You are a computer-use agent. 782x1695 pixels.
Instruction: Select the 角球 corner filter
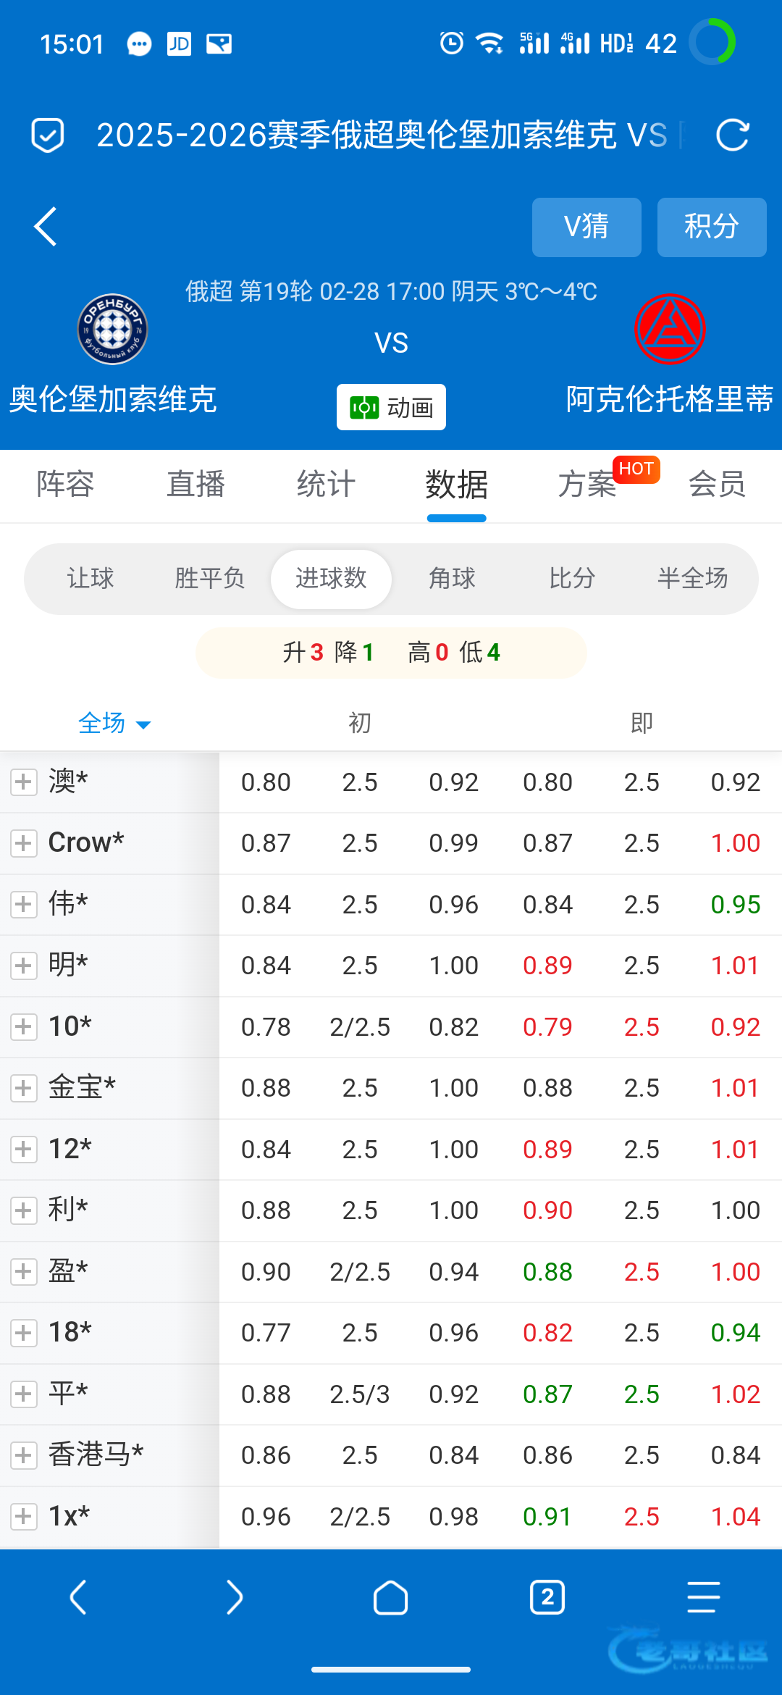[x=452, y=579]
